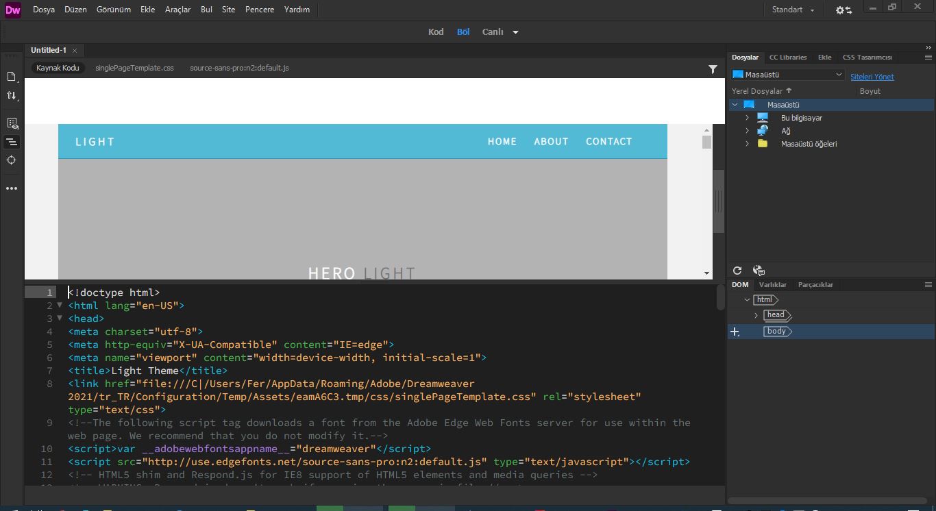The width and height of the screenshot is (936, 511).
Task: Click CONTACT link in live preview
Action: click(x=609, y=142)
